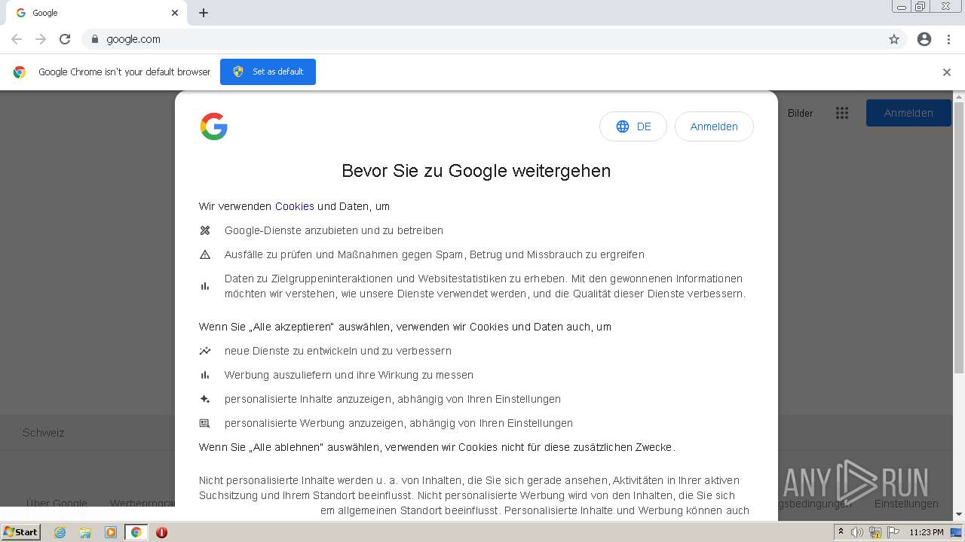The height and width of the screenshot is (542, 965).
Task: Open the Windows Start menu
Action: (x=21, y=531)
